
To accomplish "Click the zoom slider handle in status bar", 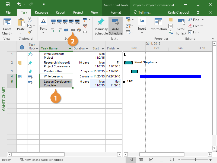I will 195,160.
